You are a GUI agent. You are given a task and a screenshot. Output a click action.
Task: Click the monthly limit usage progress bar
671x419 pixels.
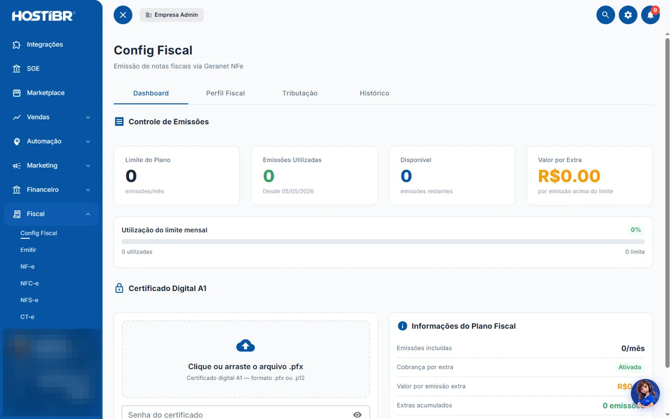pyautogui.click(x=383, y=241)
